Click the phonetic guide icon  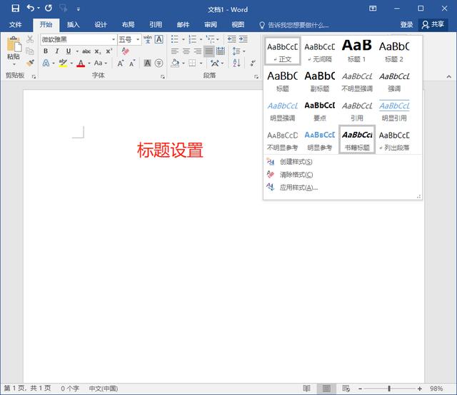pos(148,39)
